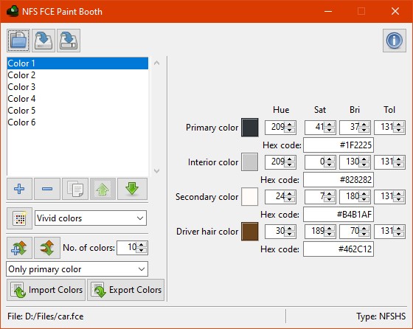Move color down with green arrow
413x329 pixels.
(x=132, y=189)
